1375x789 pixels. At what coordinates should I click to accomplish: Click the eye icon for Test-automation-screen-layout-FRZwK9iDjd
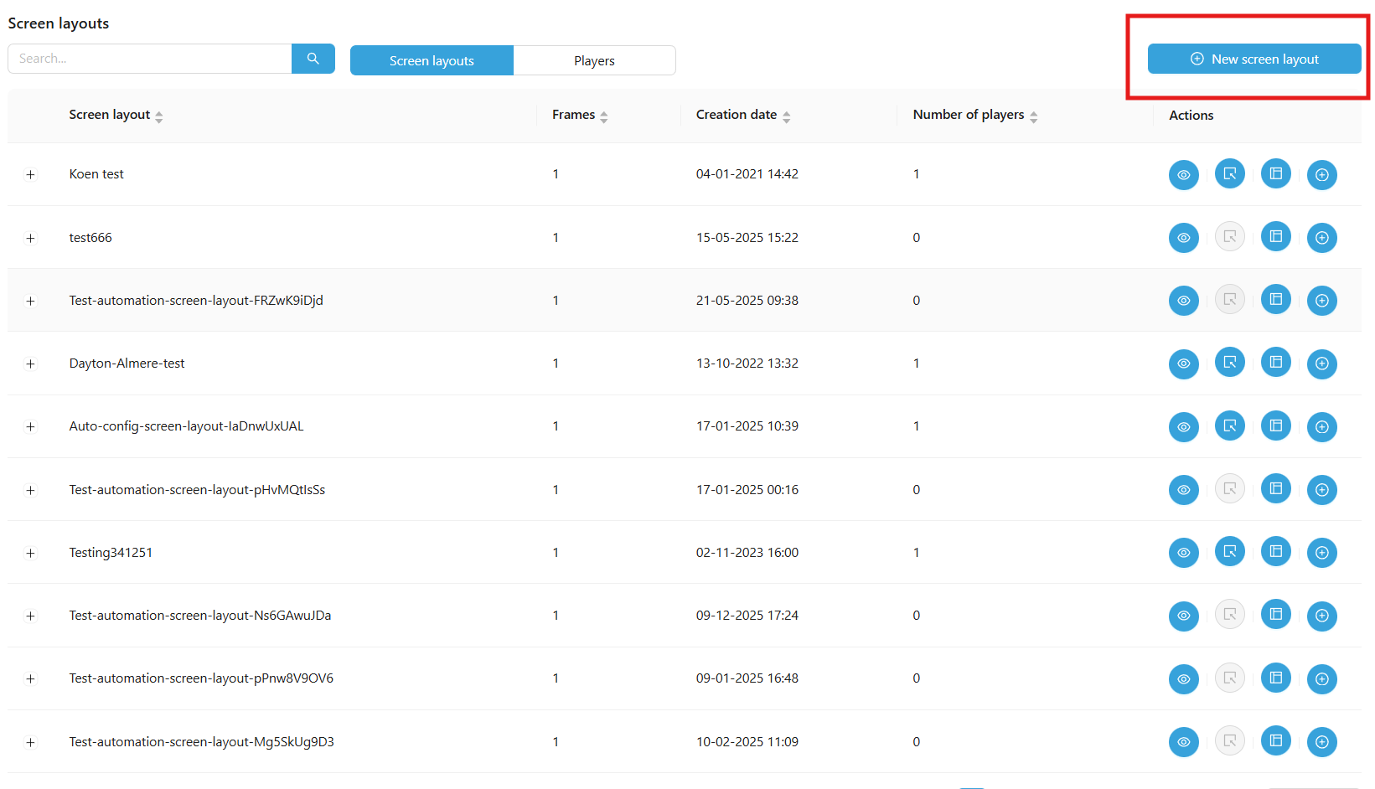tap(1183, 301)
